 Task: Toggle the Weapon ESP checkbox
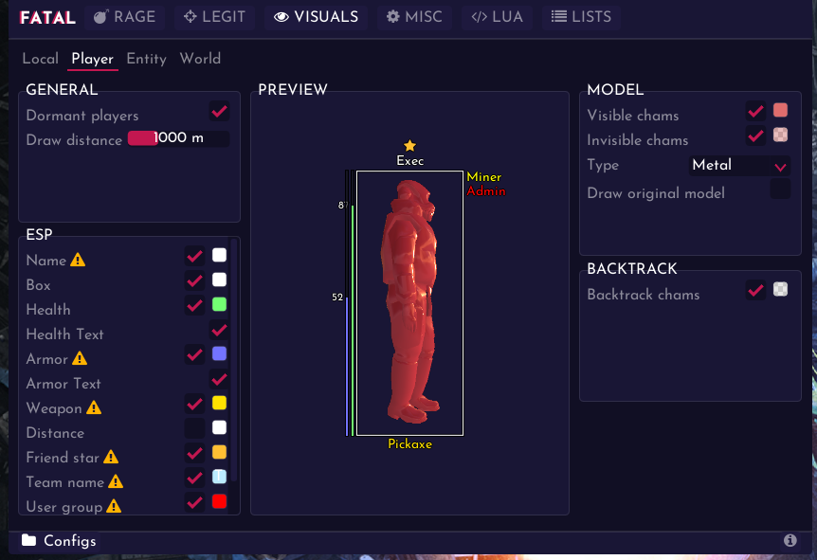(195, 405)
